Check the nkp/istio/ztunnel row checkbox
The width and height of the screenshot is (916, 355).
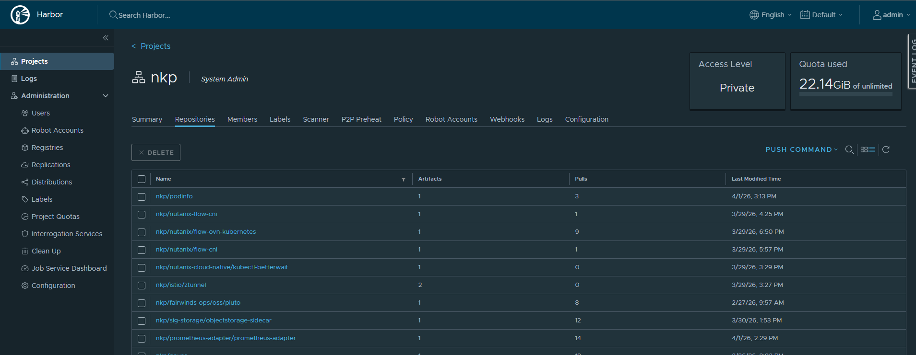pyautogui.click(x=142, y=286)
